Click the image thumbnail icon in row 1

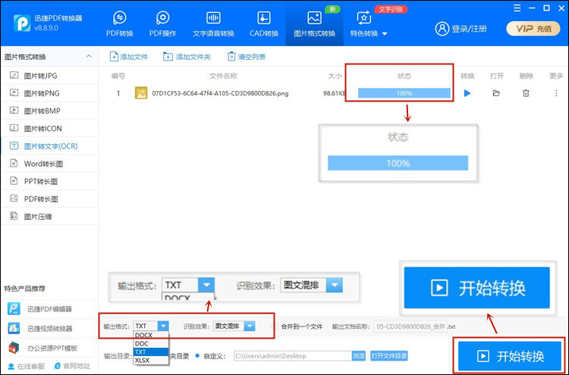pos(141,93)
